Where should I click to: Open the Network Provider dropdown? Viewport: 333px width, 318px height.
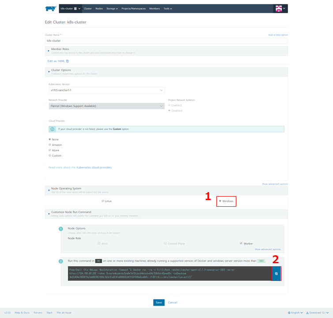[106, 106]
